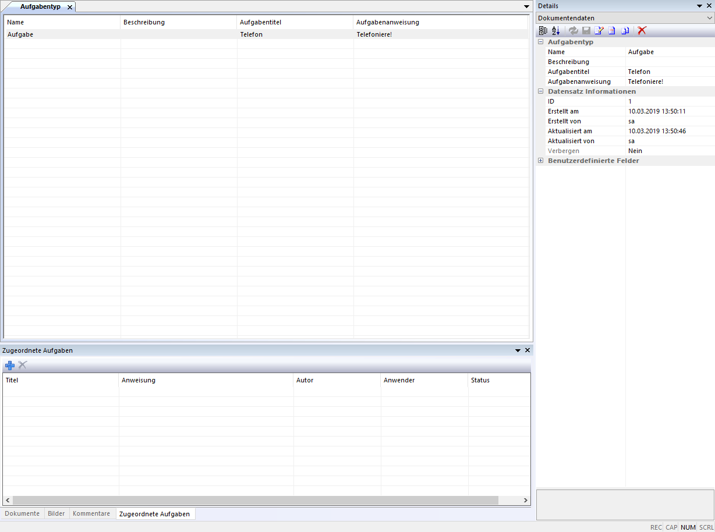Switch Details to categorized view
This screenshot has width=715, height=532.
[543, 30]
